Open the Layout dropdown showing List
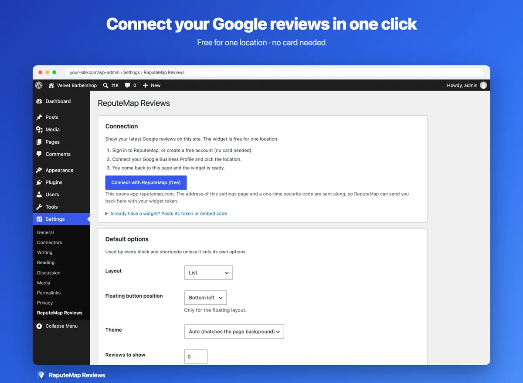Viewport: 523px width, 383px height. point(208,272)
